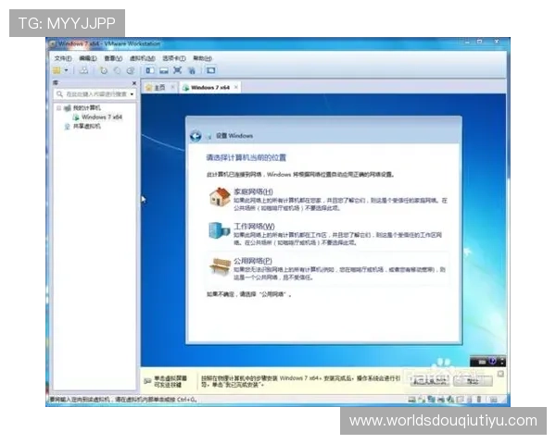Select the Home network (家庭网络) house icon
This screenshot has width=556, height=444.
click(x=219, y=196)
